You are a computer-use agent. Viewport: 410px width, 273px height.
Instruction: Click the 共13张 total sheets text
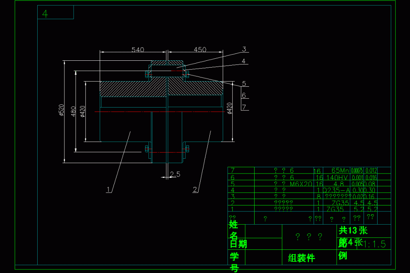click(353, 230)
